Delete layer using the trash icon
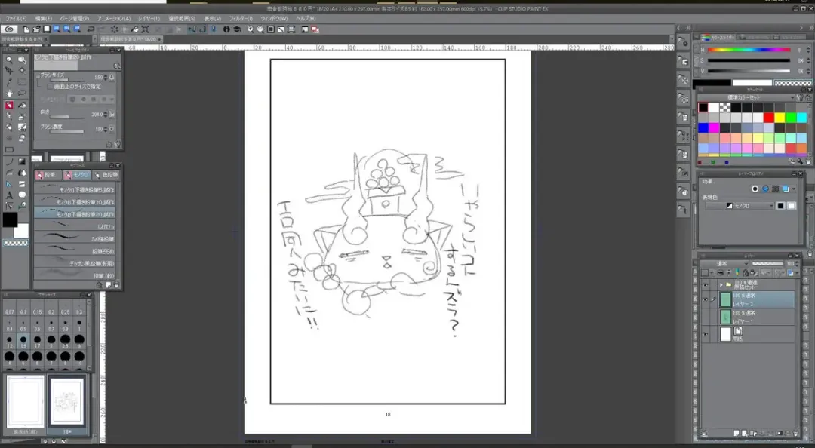The image size is (815, 448). (x=795, y=433)
